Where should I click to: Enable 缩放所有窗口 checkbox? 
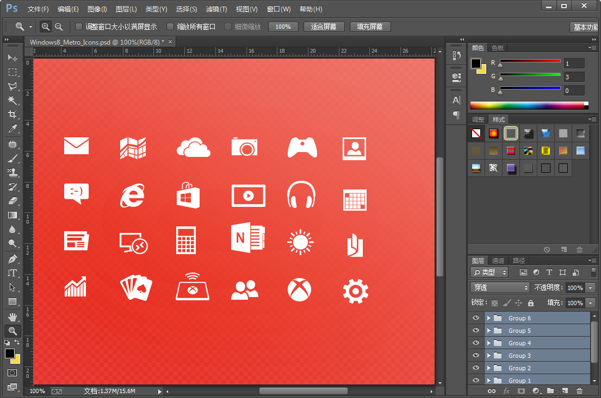click(170, 27)
